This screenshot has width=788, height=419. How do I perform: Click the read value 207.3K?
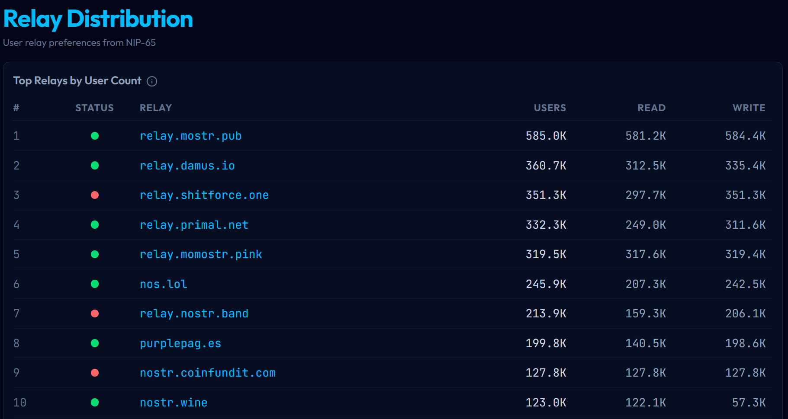coord(646,284)
